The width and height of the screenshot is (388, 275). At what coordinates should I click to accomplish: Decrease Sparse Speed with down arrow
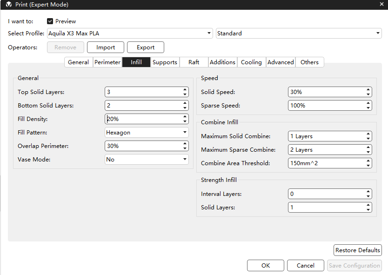368,108
